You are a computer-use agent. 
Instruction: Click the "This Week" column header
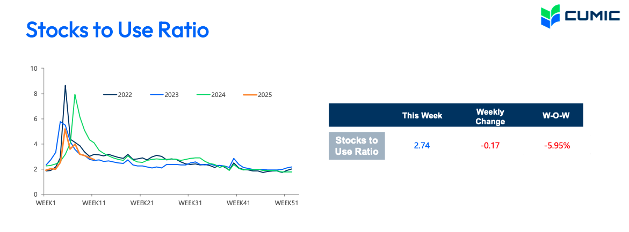tap(422, 116)
